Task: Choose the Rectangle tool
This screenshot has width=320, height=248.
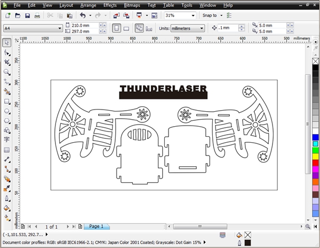Action: pos(7,101)
